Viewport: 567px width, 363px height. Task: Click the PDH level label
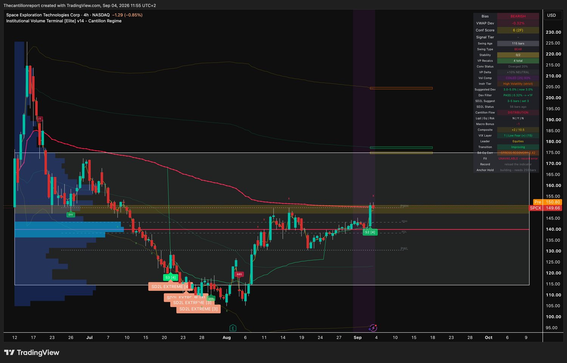(404, 221)
